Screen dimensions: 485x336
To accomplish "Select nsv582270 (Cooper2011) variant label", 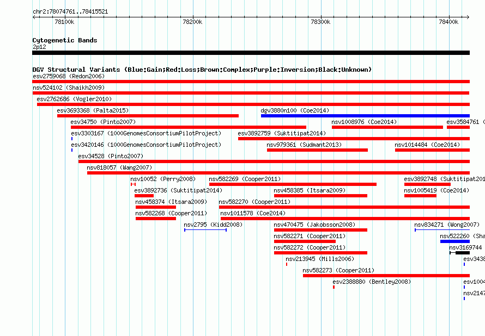I will pos(254,202).
